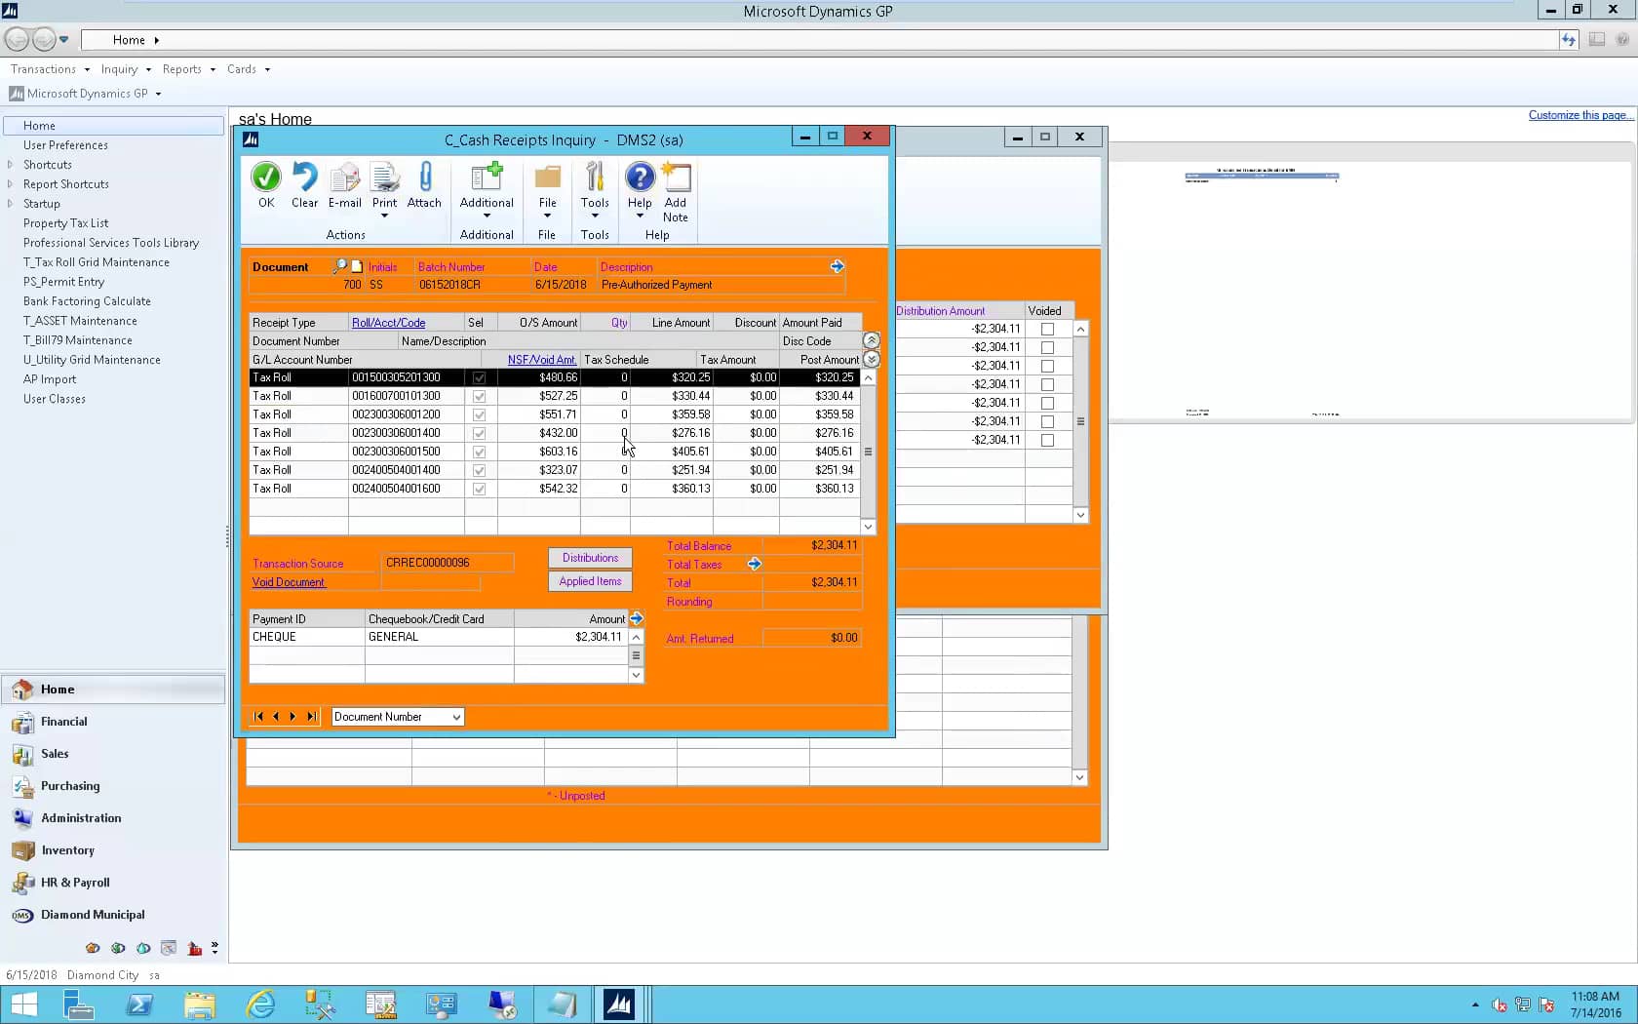Click the Help question mark icon

(x=640, y=177)
